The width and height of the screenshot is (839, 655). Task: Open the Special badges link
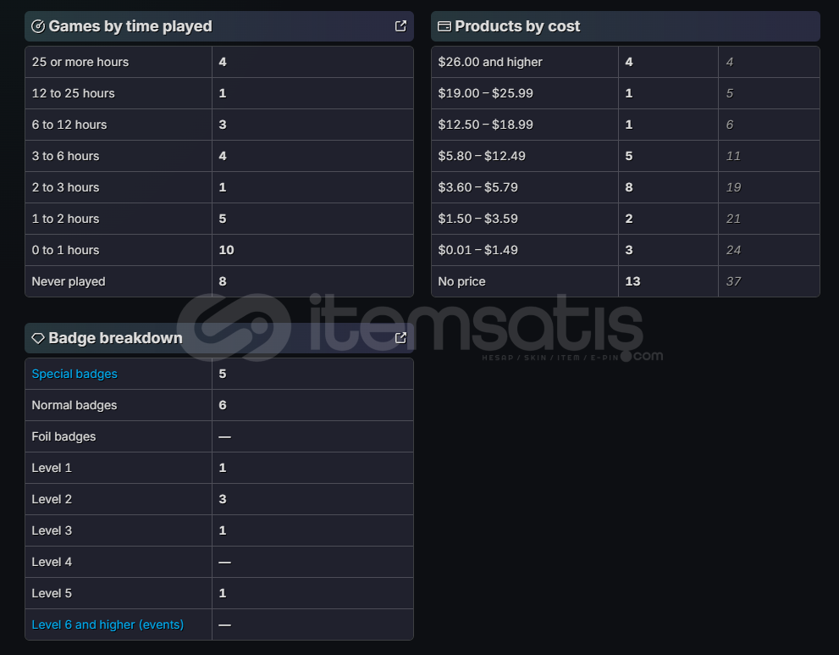click(75, 374)
